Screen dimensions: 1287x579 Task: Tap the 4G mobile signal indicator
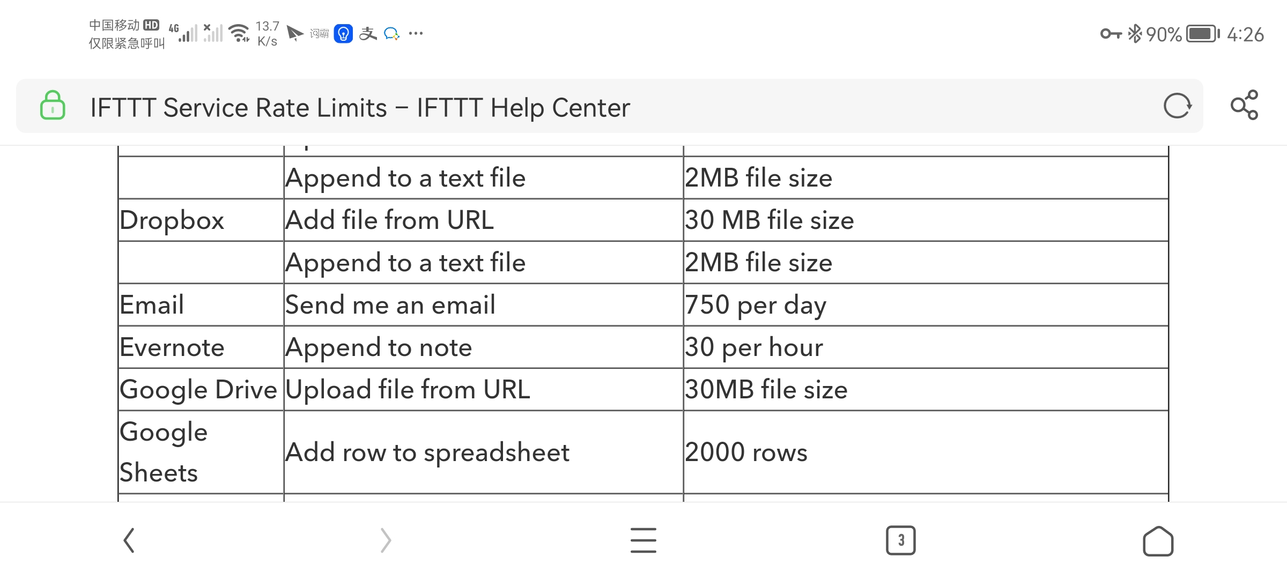[x=186, y=34]
